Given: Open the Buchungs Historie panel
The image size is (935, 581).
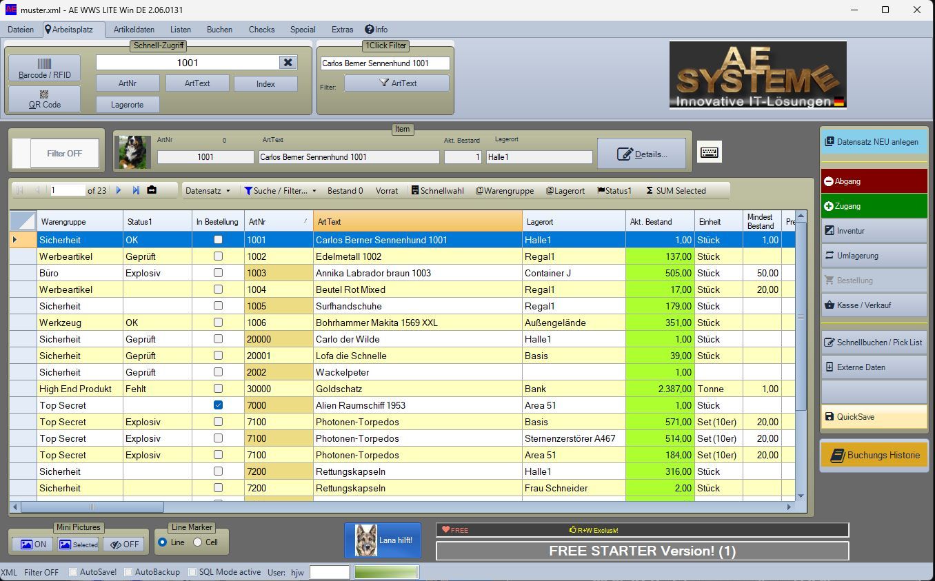Looking at the screenshot, I should [x=874, y=455].
